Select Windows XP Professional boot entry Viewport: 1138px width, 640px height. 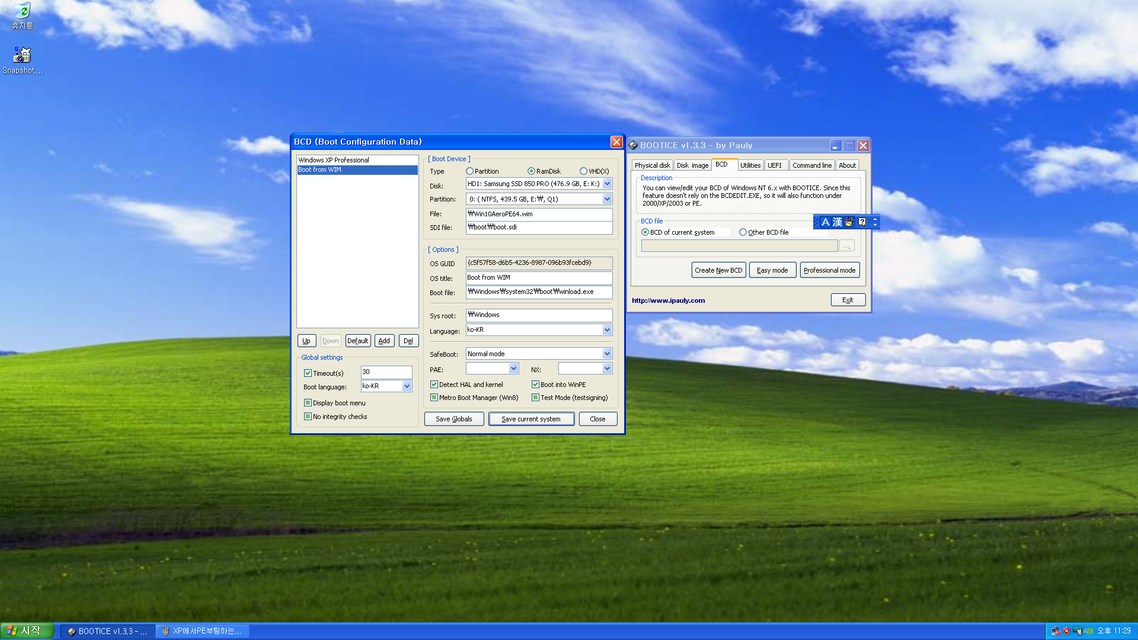[x=357, y=160]
